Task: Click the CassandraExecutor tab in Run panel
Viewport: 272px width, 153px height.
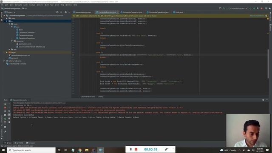Action: [20, 100]
